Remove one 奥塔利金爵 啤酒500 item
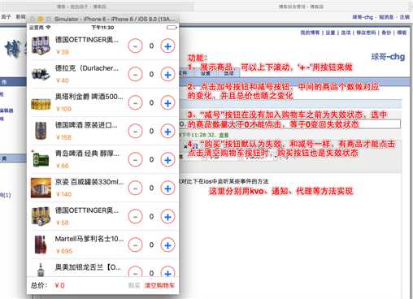The width and height of the screenshot is (413, 299). [135, 103]
